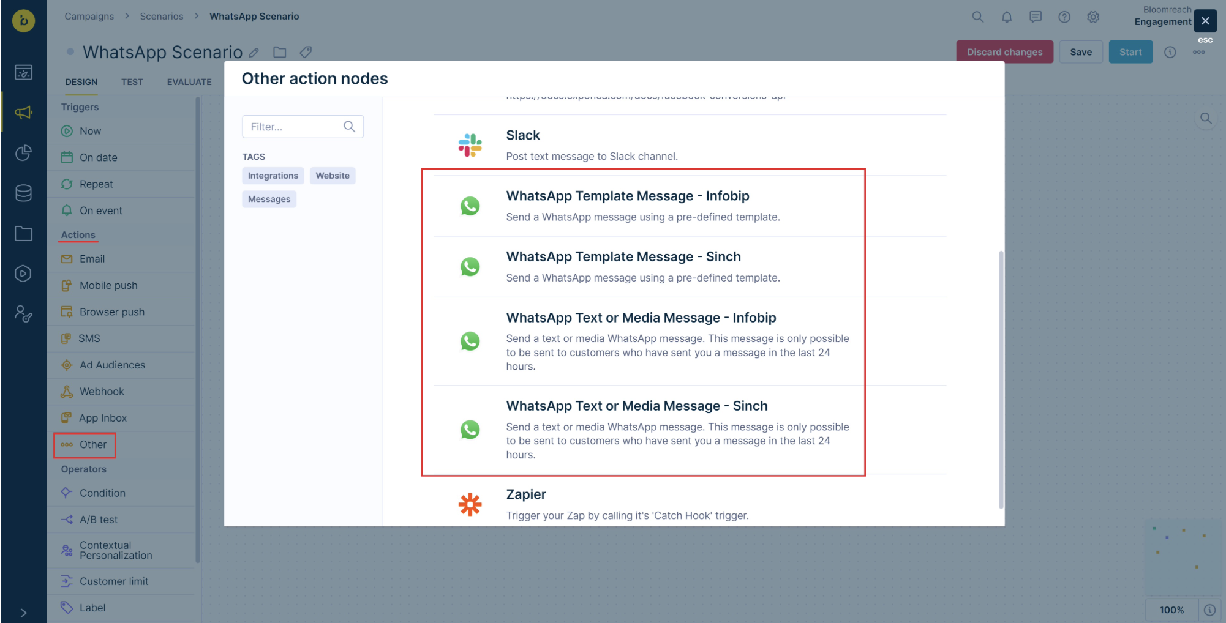Image resolution: width=1226 pixels, height=623 pixels.
Task: Open the customers person icon
Action: [x=23, y=314]
